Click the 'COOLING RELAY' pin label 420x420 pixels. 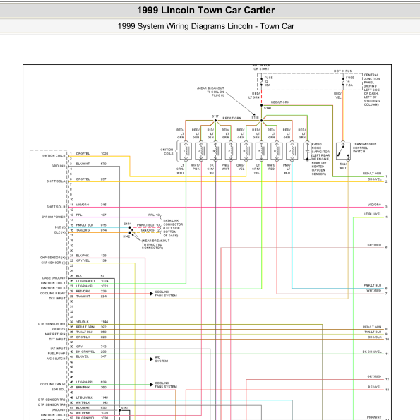pyautogui.click(x=53, y=294)
